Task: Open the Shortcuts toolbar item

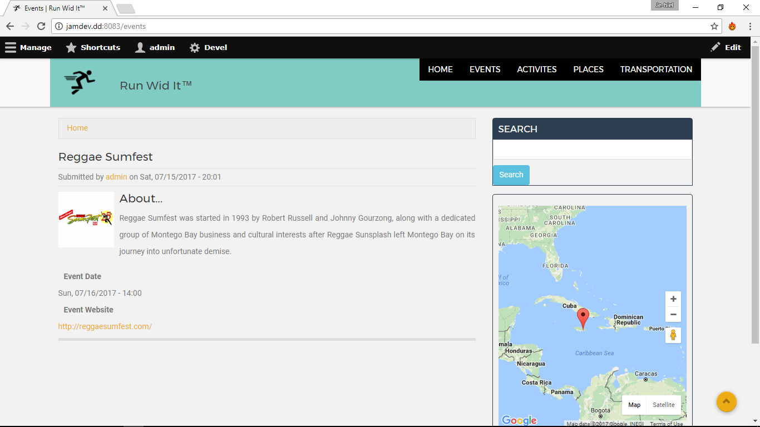Action: [93, 48]
